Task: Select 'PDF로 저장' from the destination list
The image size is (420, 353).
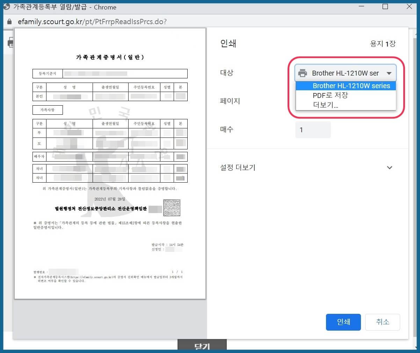Action: click(331, 95)
